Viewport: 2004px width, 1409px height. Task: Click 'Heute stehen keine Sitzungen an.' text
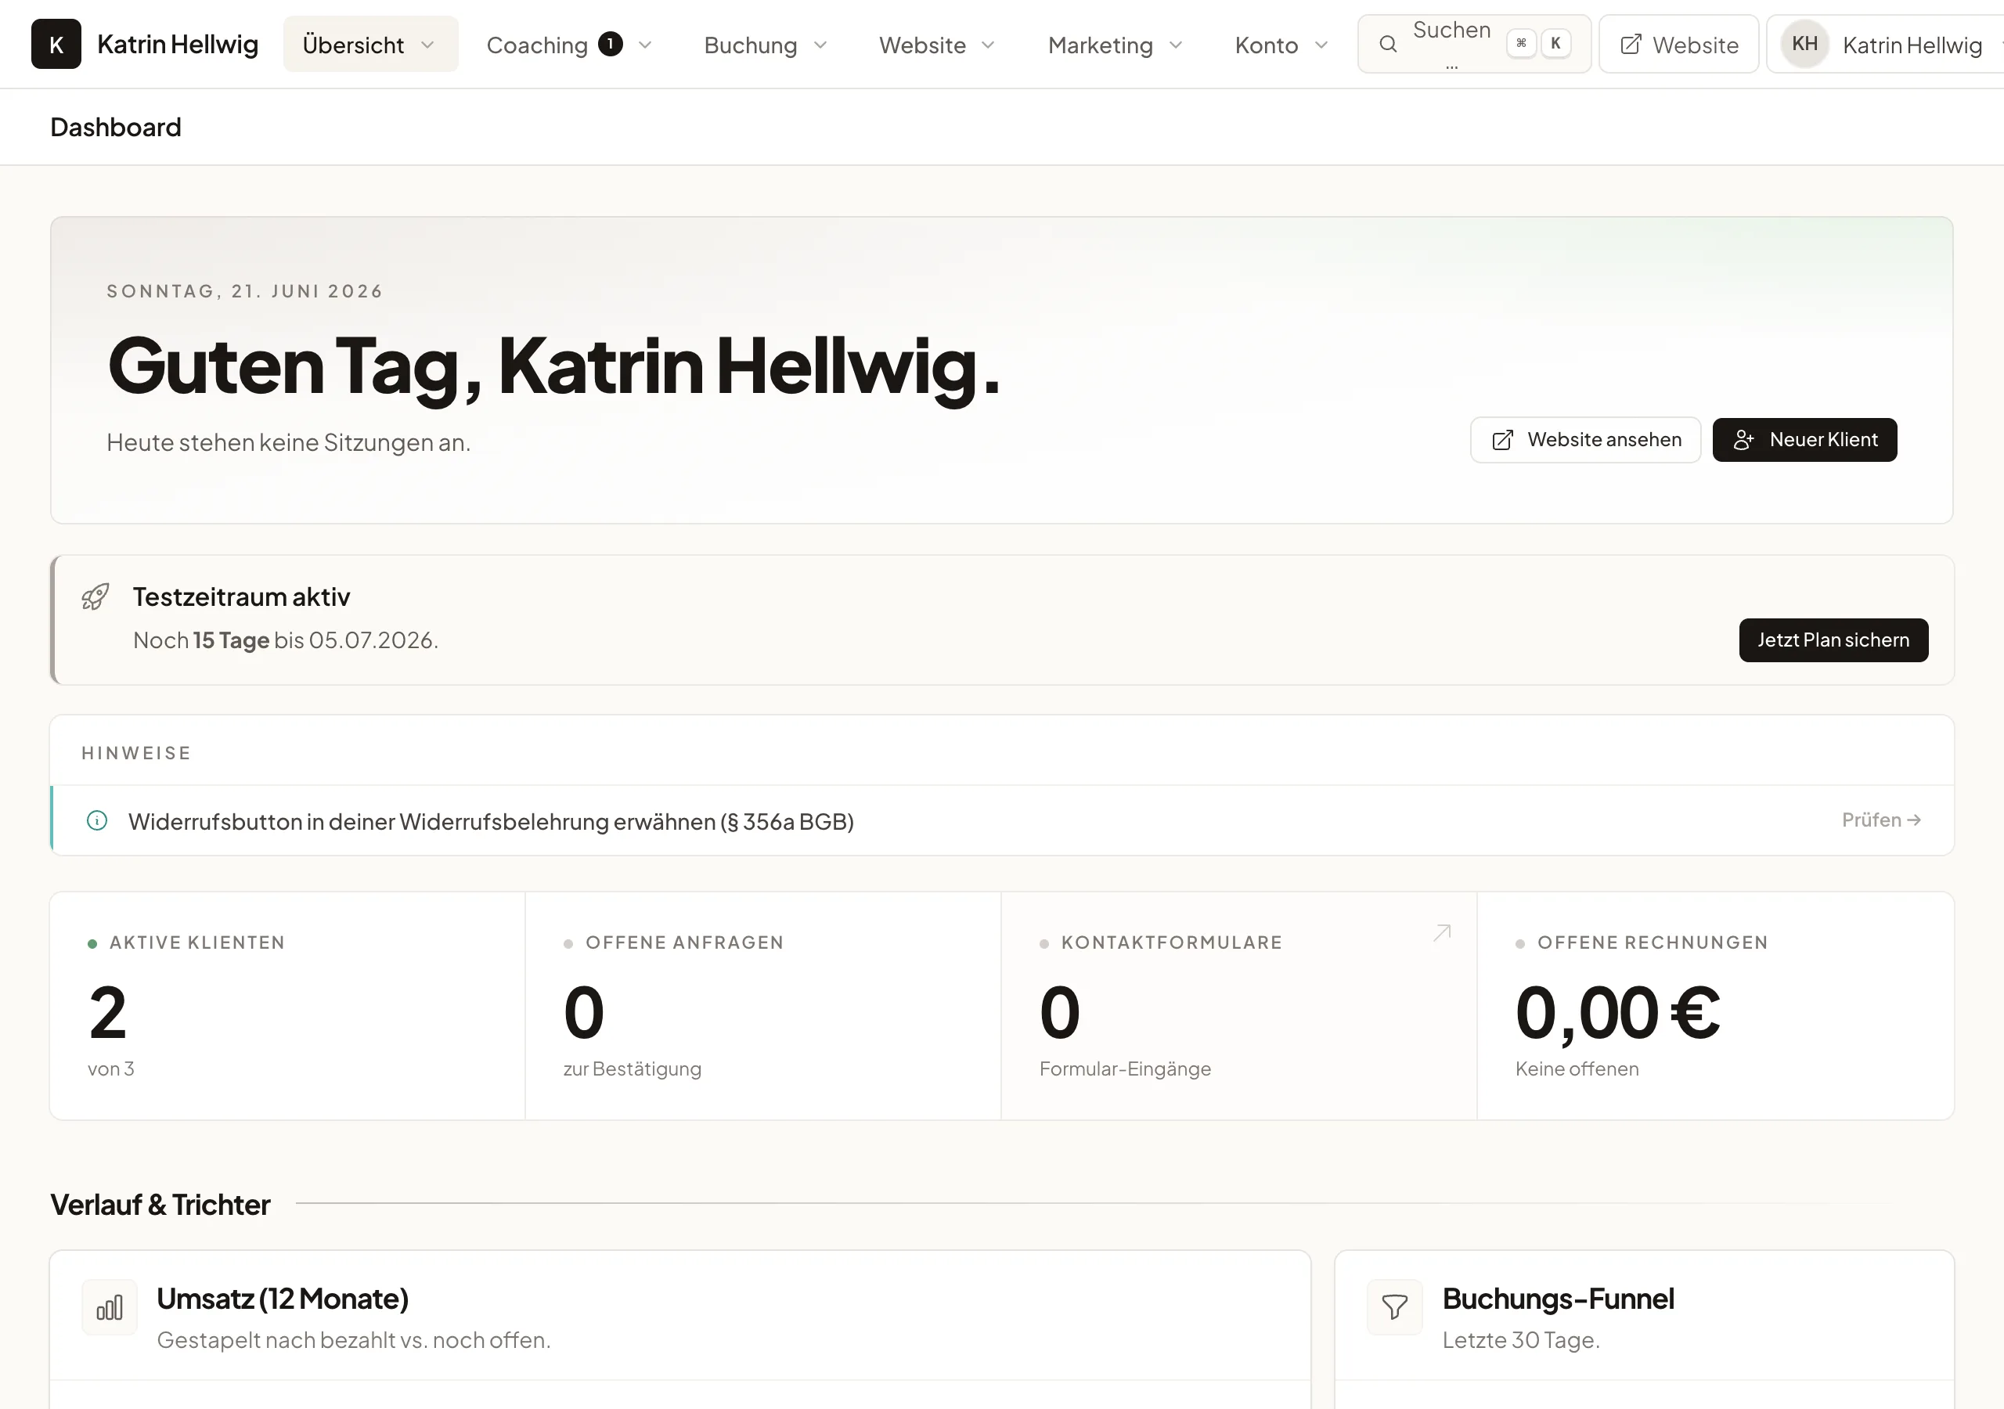point(289,442)
